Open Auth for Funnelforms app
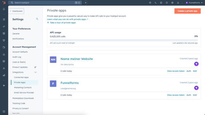 (x=189, y=95)
